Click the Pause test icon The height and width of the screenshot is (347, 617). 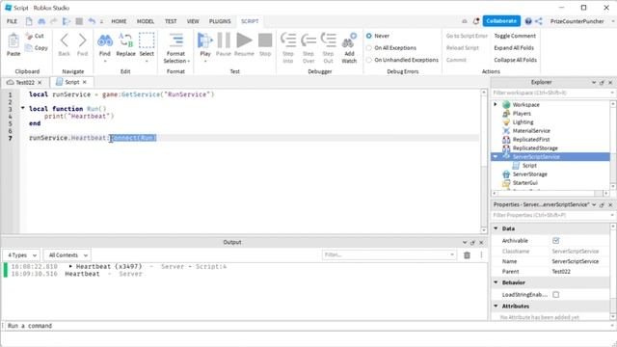224,40
